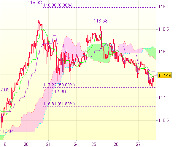Click date 20 on the time axis
178x147 pixels.
click(x=26, y=144)
